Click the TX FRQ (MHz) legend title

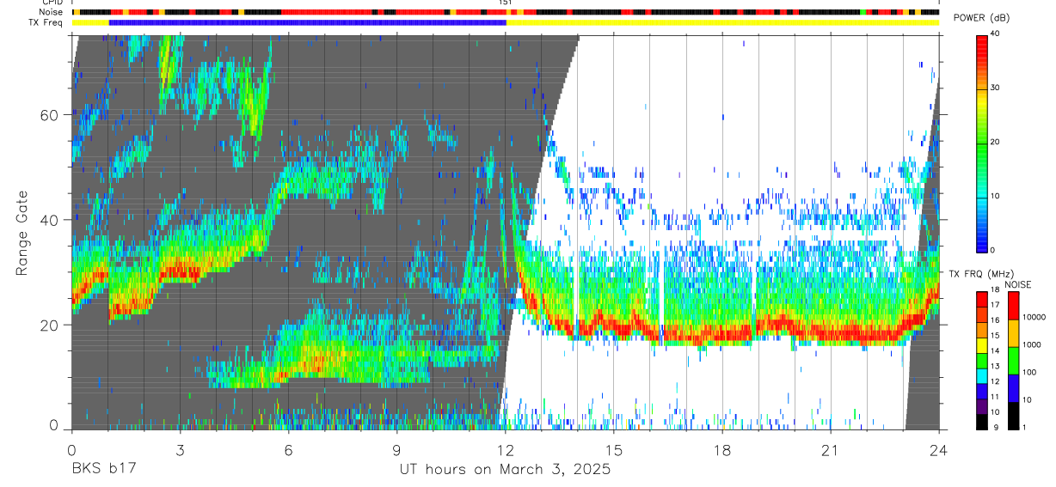tap(980, 274)
